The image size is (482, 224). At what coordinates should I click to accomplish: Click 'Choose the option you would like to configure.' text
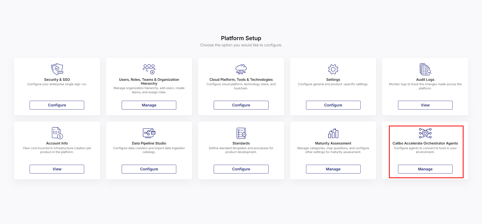pos(241,45)
